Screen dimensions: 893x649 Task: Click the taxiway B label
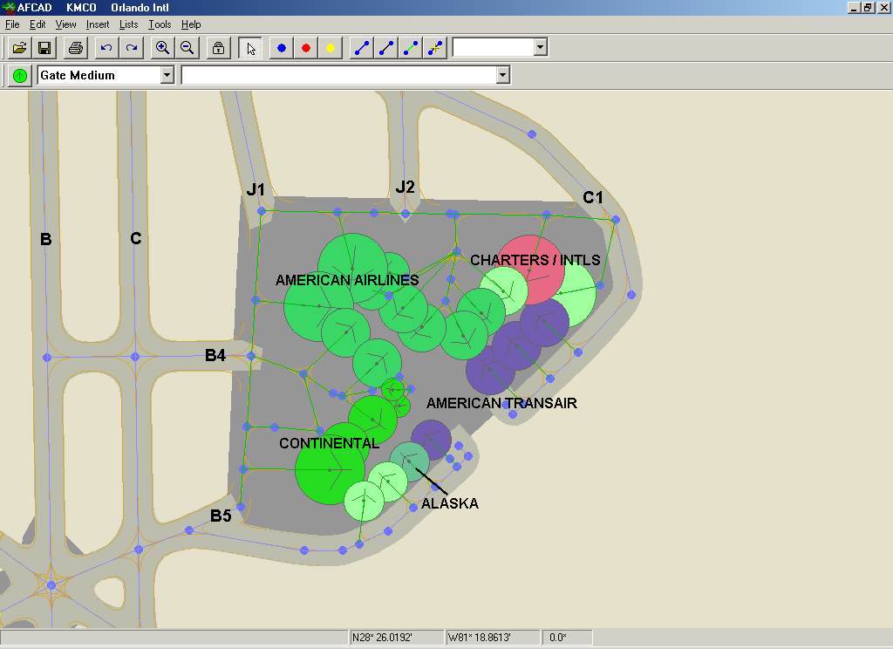point(46,239)
